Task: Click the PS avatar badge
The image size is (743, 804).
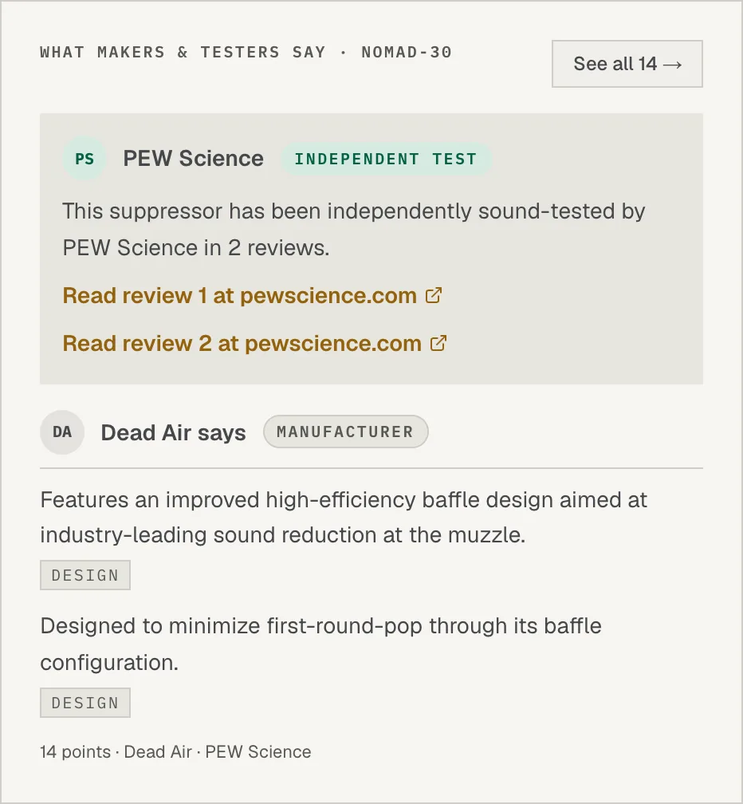Action: (85, 159)
